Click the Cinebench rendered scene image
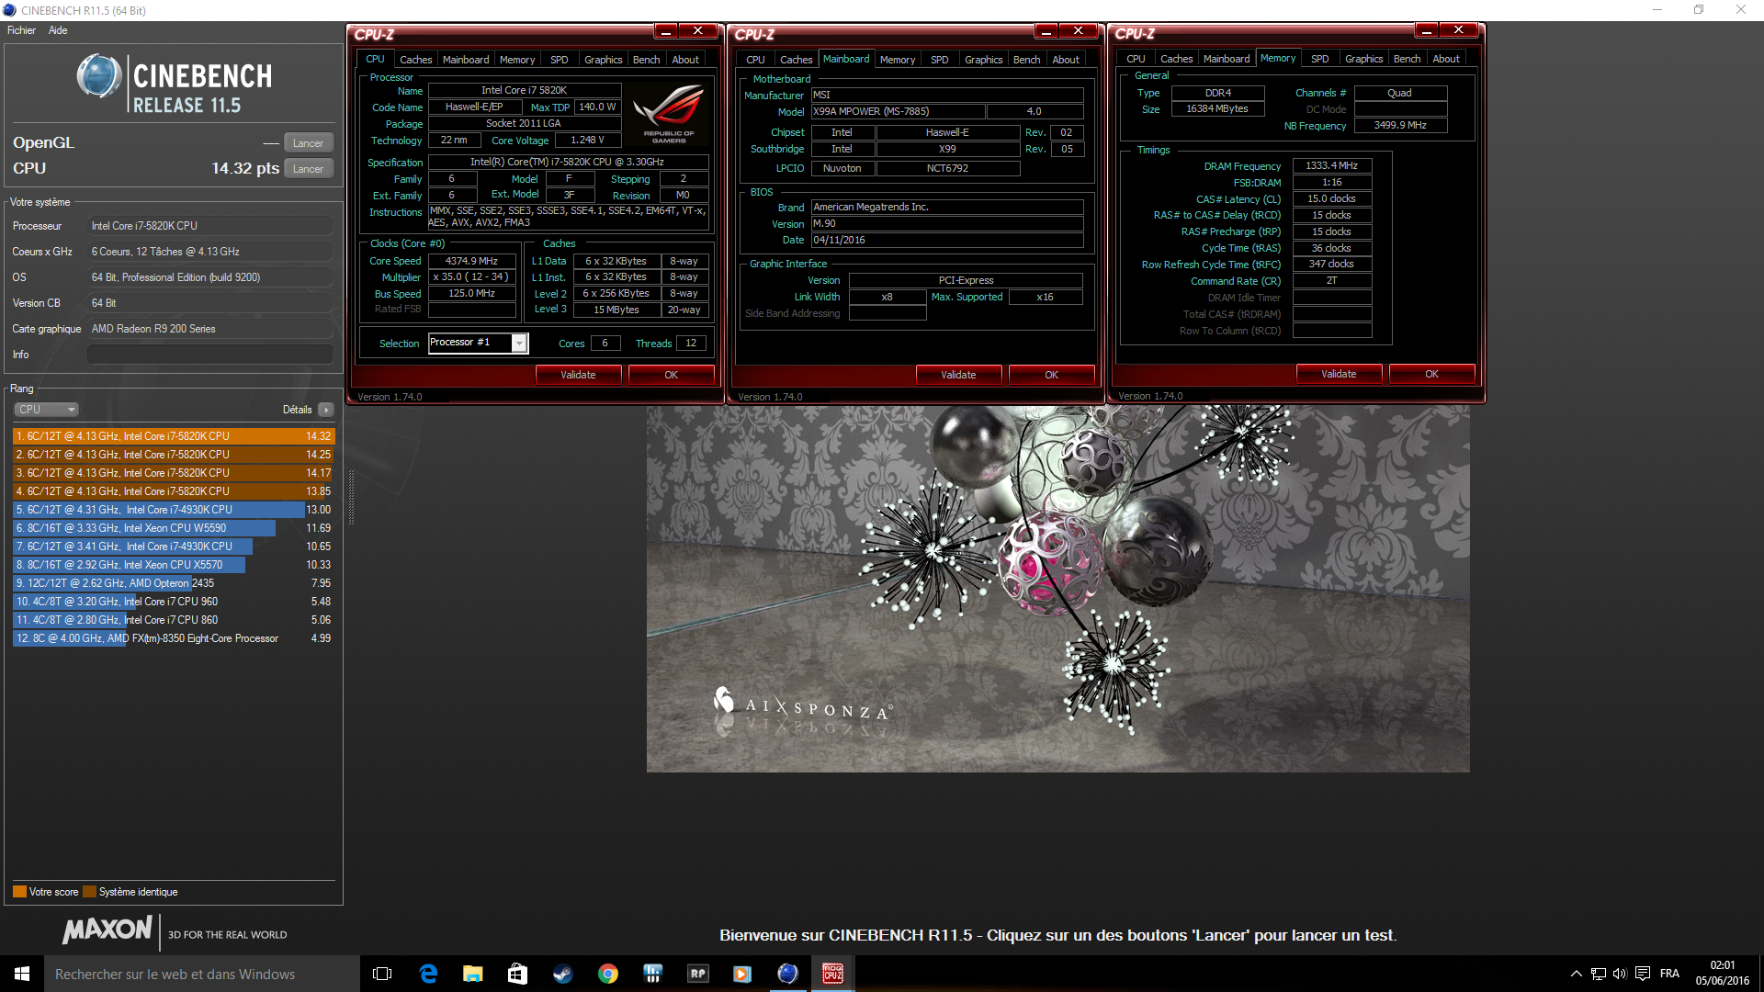This screenshot has width=1764, height=992. pyautogui.click(x=1057, y=589)
